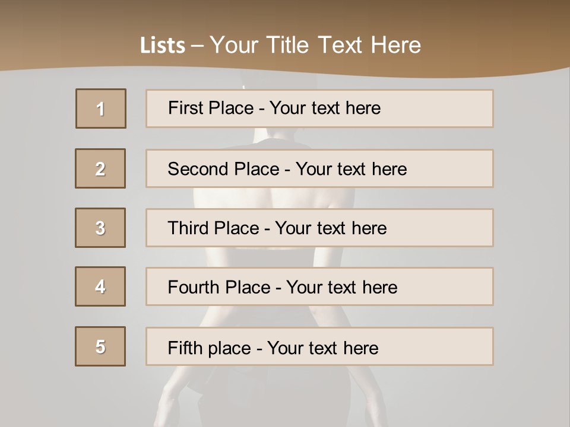Click 'Your text here' in first row
The height and width of the screenshot is (427, 570).
click(x=325, y=108)
